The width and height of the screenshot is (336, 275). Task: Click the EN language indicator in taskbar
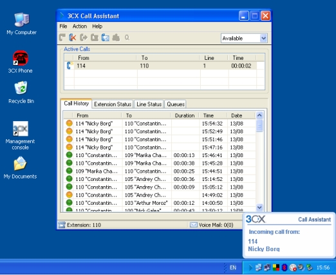(233, 267)
